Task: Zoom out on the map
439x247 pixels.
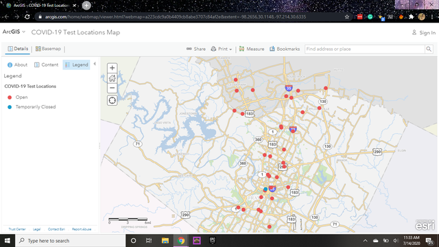Action: click(x=112, y=88)
